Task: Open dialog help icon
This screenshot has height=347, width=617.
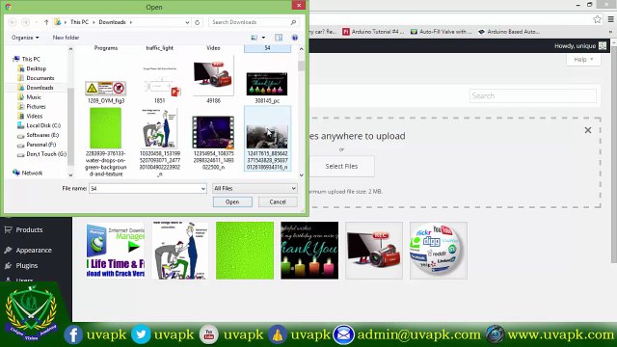Action: [x=295, y=38]
